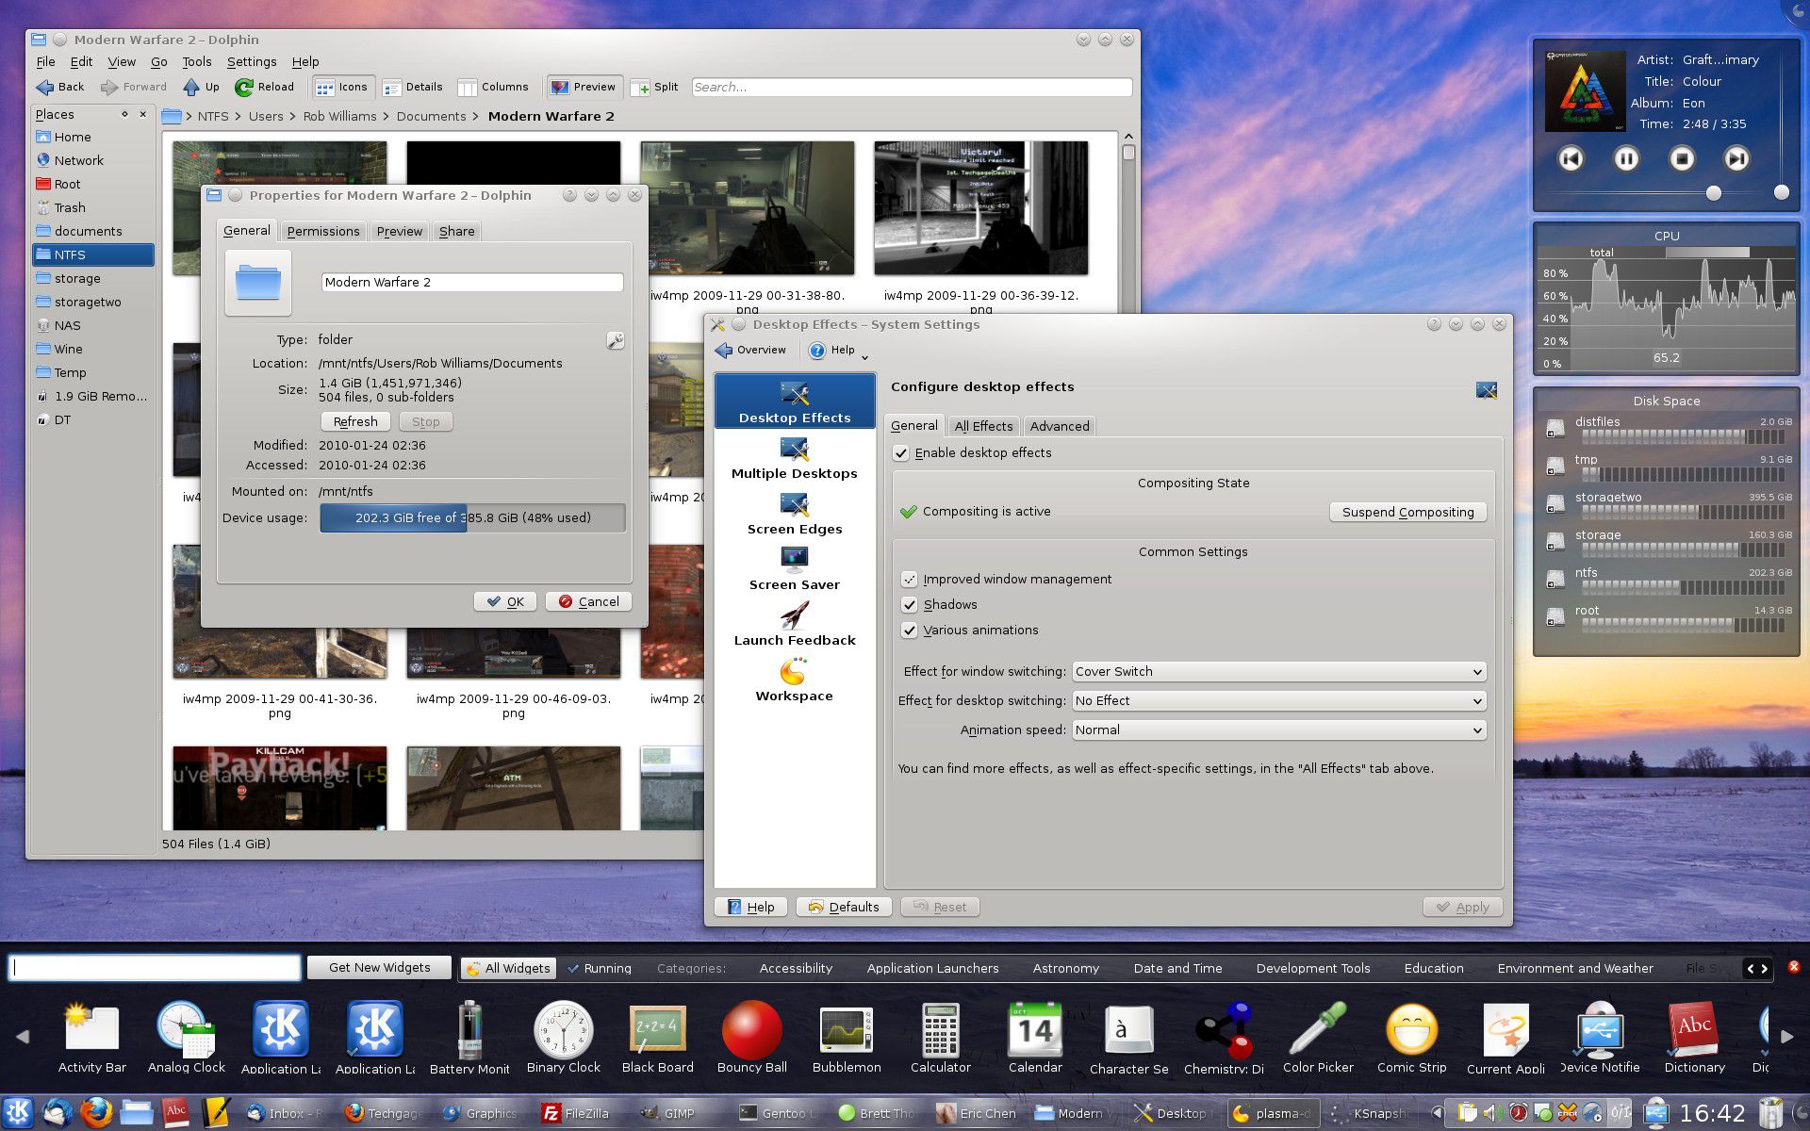The width and height of the screenshot is (1810, 1131).
Task: Select Multiple Desktops settings module
Action: (795, 459)
